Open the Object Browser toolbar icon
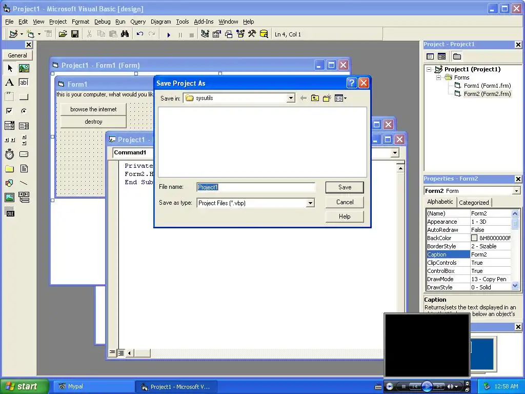 (240, 34)
